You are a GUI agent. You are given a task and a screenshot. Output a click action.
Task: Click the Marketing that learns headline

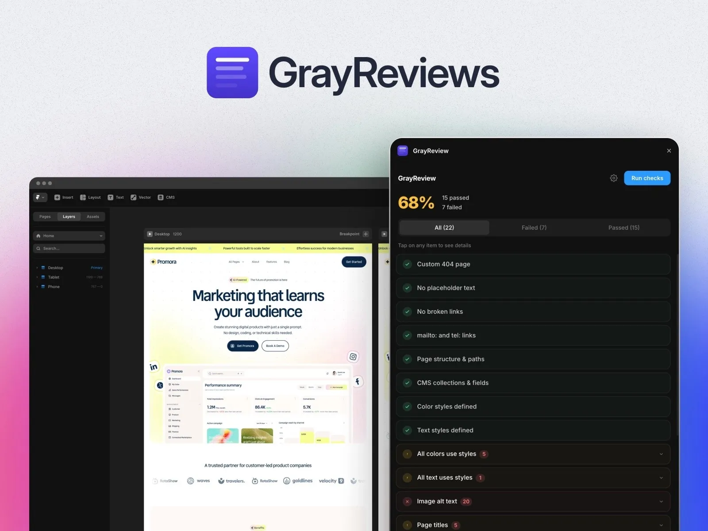[x=258, y=304]
